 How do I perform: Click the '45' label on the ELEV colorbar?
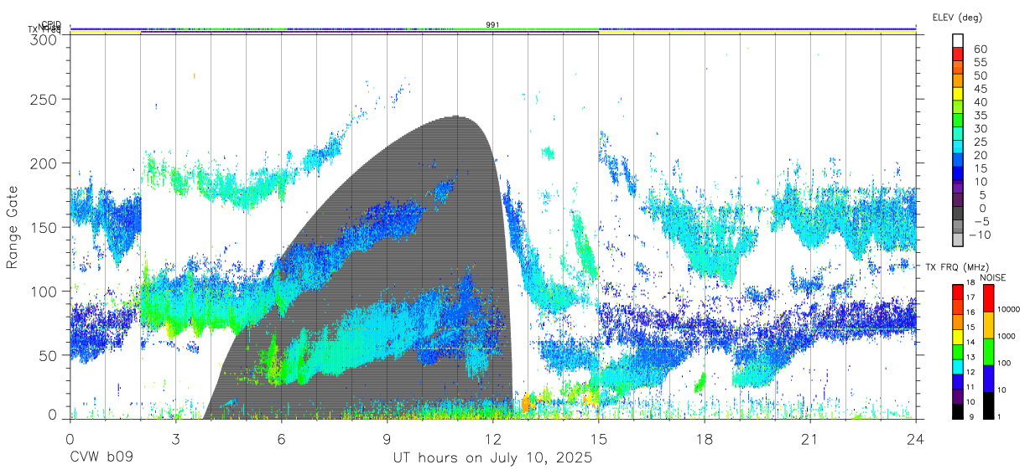tap(981, 89)
